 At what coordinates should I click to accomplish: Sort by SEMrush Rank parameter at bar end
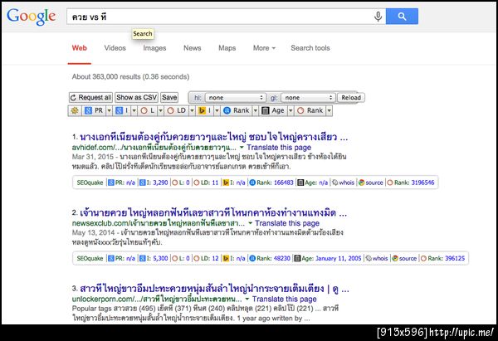(x=310, y=110)
